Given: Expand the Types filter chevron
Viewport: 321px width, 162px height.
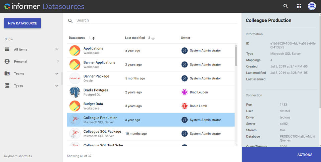Looking at the screenshot, I should coord(57,86).
